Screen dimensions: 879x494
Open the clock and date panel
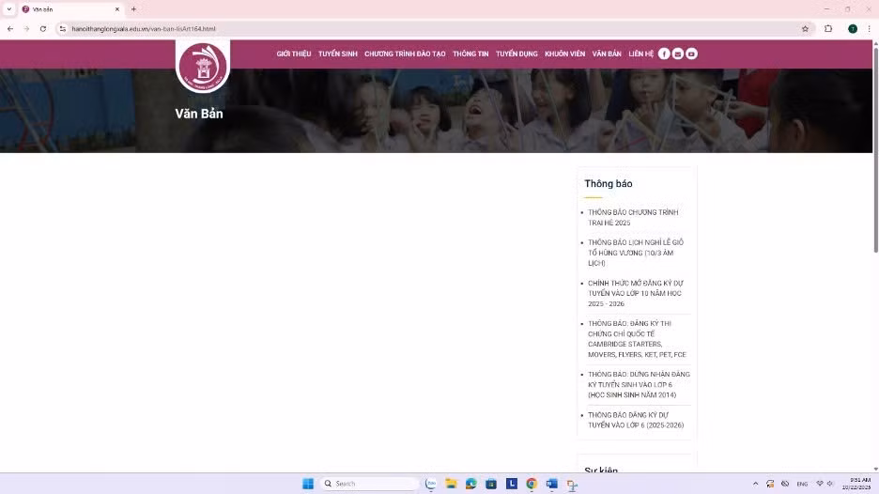click(856, 484)
